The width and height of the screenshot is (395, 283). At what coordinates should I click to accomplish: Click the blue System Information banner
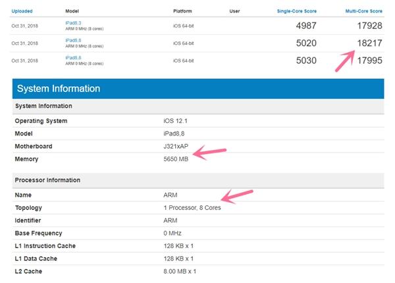tap(197, 88)
